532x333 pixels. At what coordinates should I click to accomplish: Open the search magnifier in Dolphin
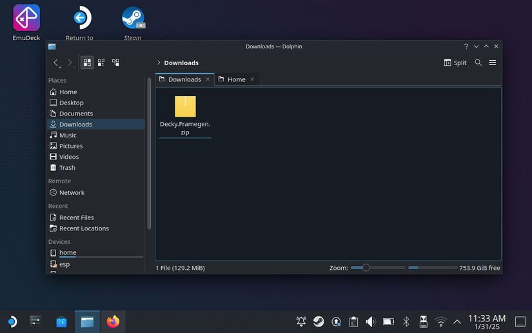pyautogui.click(x=478, y=63)
